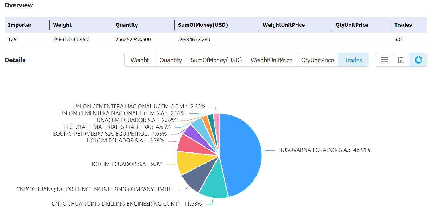429x209 pixels.
Task: Click the EQUIPO PETROLERO EQUIPETROL 4.65% label
Action: (x=110, y=134)
